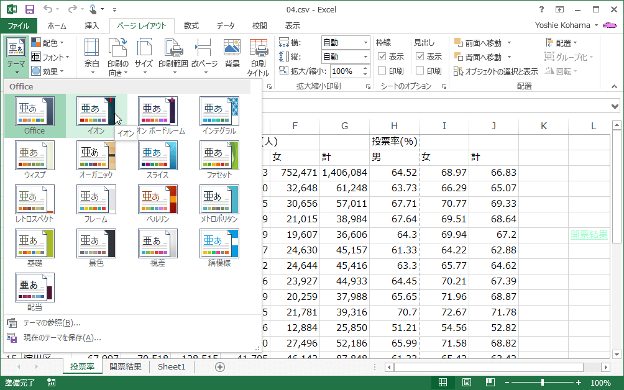Switch to the ホーム tab
Viewport: 624px width, 390px height.
click(x=57, y=26)
